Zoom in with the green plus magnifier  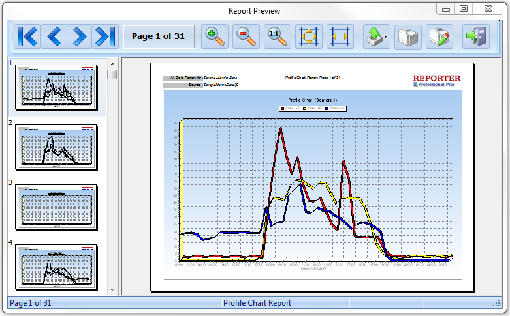(x=215, y=36)
